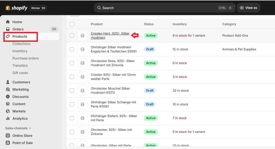Image resolution: width=275 pixels, height=149 pixels.
Task: Open Collections under Products
Action: (21, 44)
